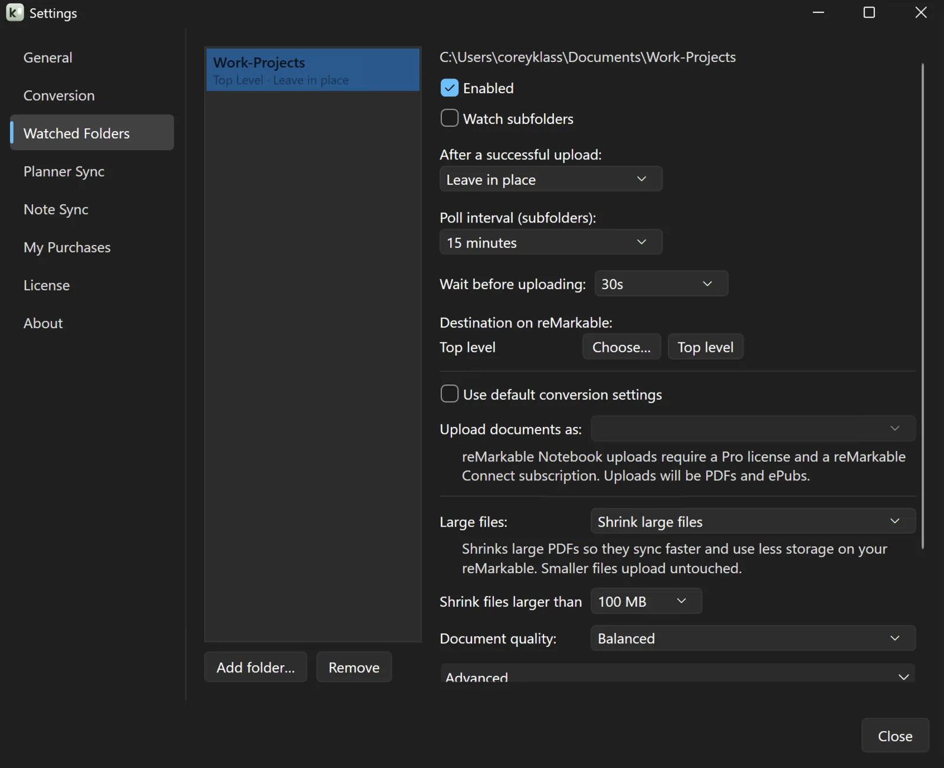The width and height of the screenshot is (944, 768).
Task: Click the Add folder... button
Action: pyautogui.click(x=255, y=668)
